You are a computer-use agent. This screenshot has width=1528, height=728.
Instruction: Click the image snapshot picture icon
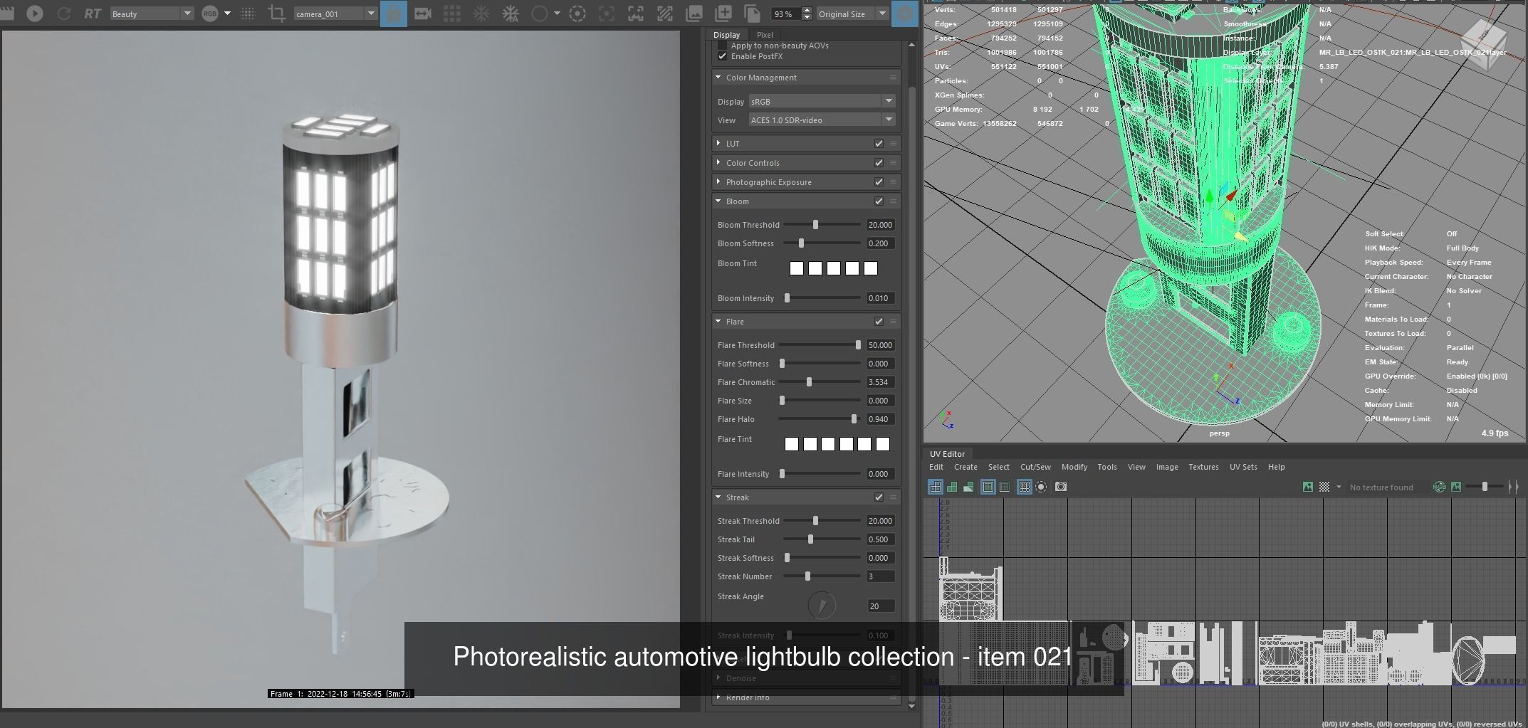(x=694, y=14)
